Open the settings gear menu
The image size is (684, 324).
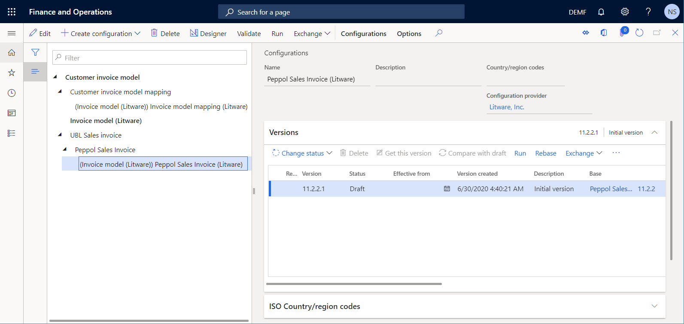625,12
